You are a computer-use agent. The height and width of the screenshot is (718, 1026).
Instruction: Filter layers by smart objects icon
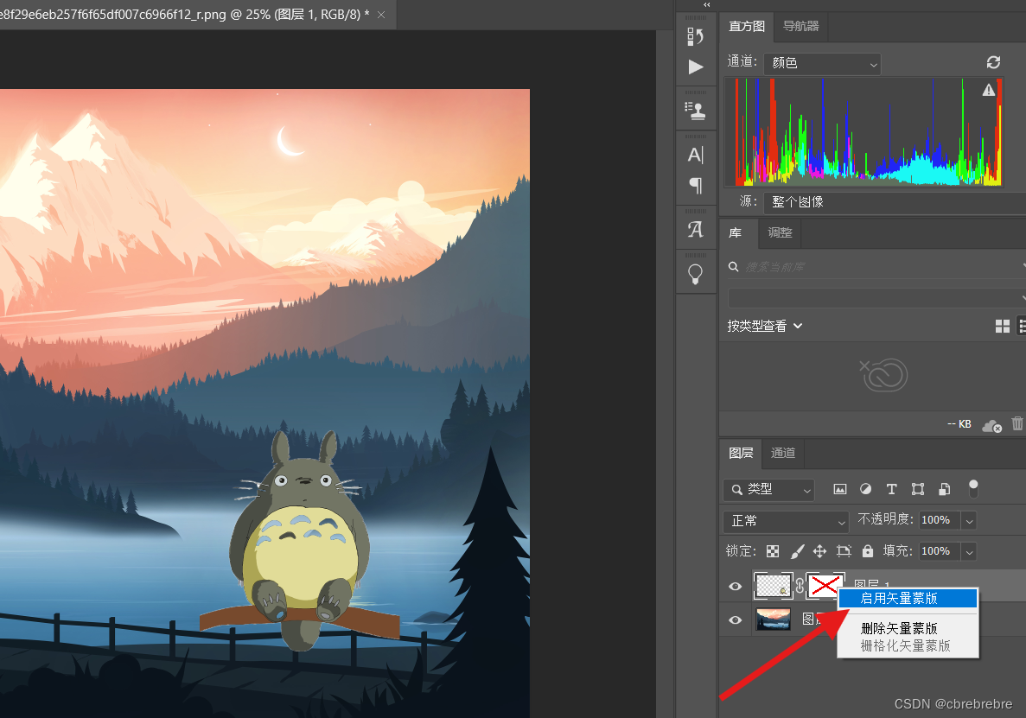(x=944, y=489)
